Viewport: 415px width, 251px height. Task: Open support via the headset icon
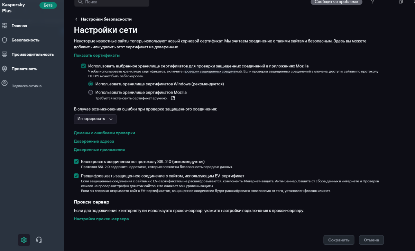(x=39, y=240)
